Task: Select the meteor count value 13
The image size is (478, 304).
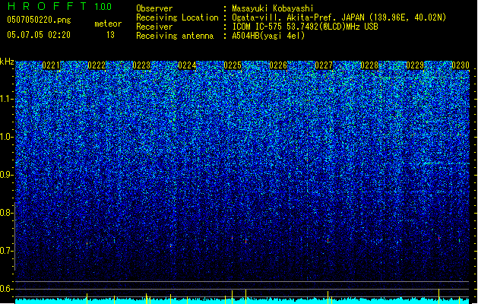Action: 110,35
